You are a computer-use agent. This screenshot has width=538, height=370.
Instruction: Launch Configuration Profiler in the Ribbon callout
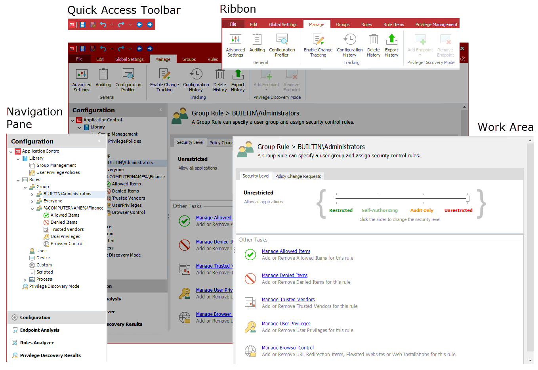point(282,45)
